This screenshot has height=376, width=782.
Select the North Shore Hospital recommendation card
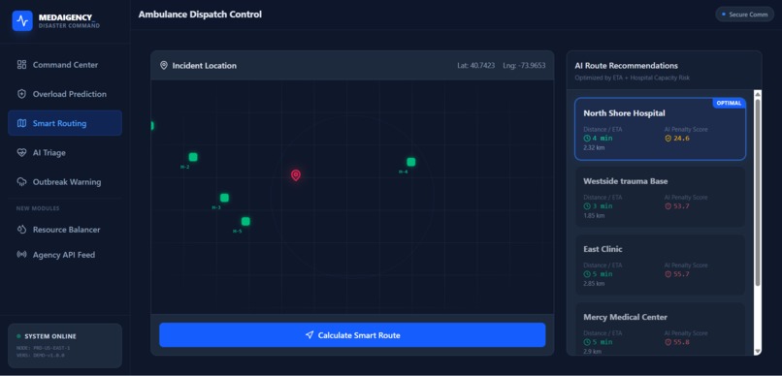pyautogui.click(x=661, y=129)
